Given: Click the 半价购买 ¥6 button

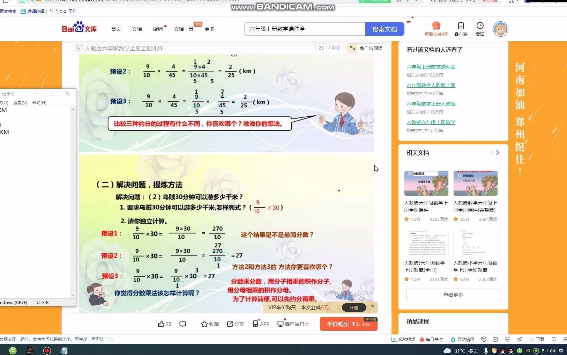Looking at the screenshot, I should point(349,324).
